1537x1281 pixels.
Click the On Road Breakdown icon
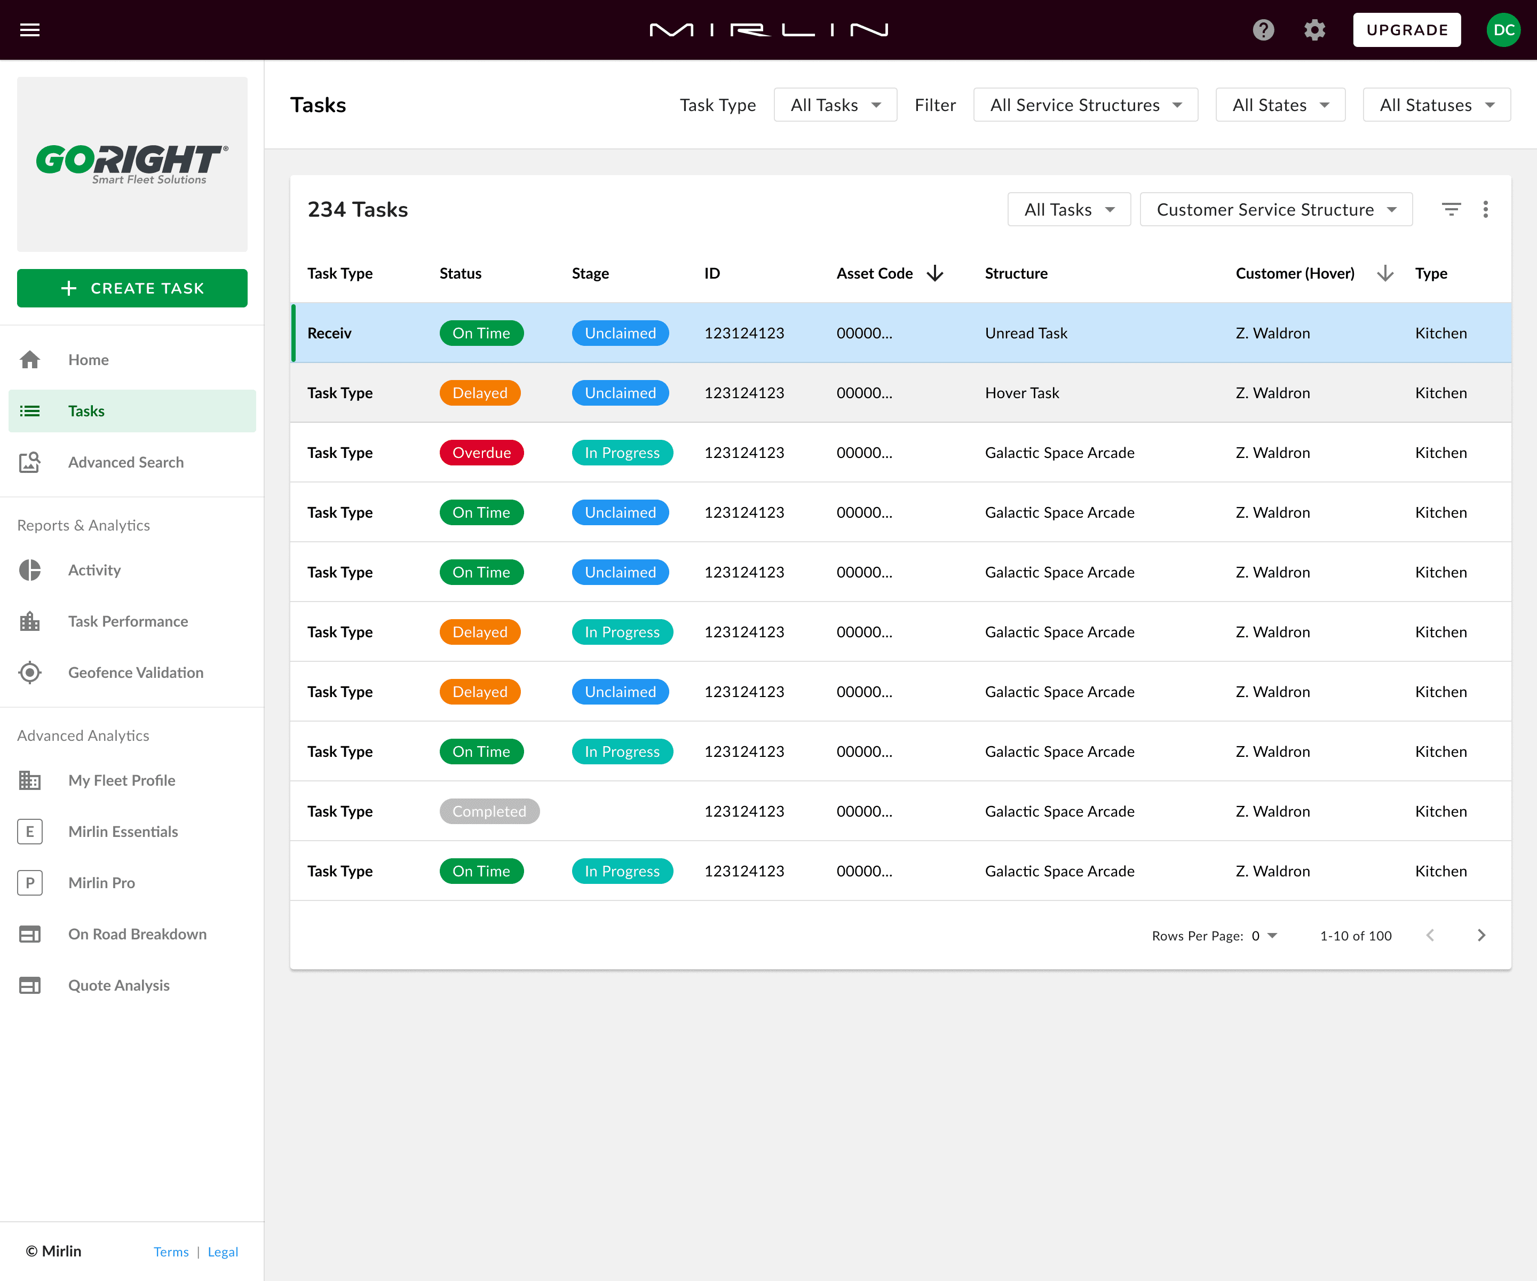[30, 934]
